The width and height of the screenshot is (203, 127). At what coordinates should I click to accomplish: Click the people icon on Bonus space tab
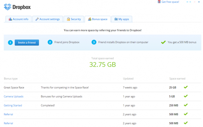click(89, 19)
